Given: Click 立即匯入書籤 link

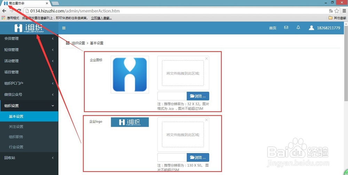Looking at the screenshot, I should click(101, 18).
